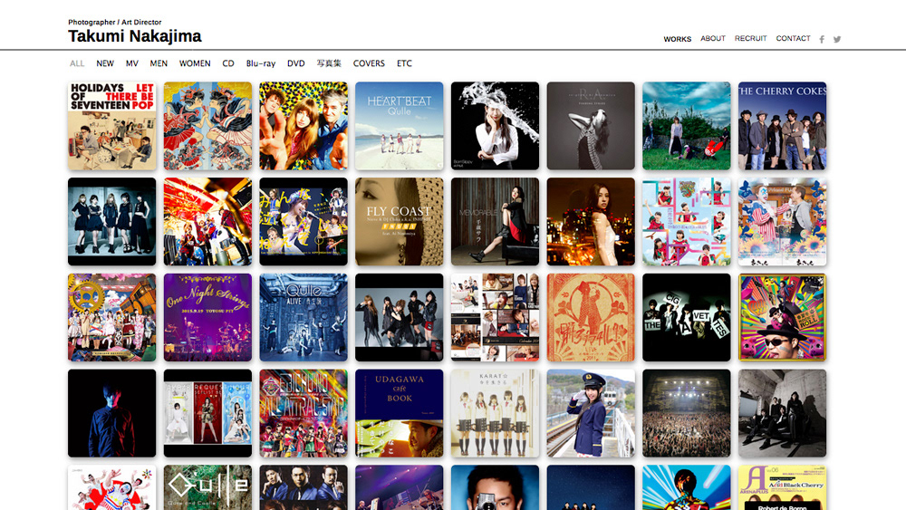Open the train conductor girl thumbnail
Screen dimensions: 906x510
591,414
